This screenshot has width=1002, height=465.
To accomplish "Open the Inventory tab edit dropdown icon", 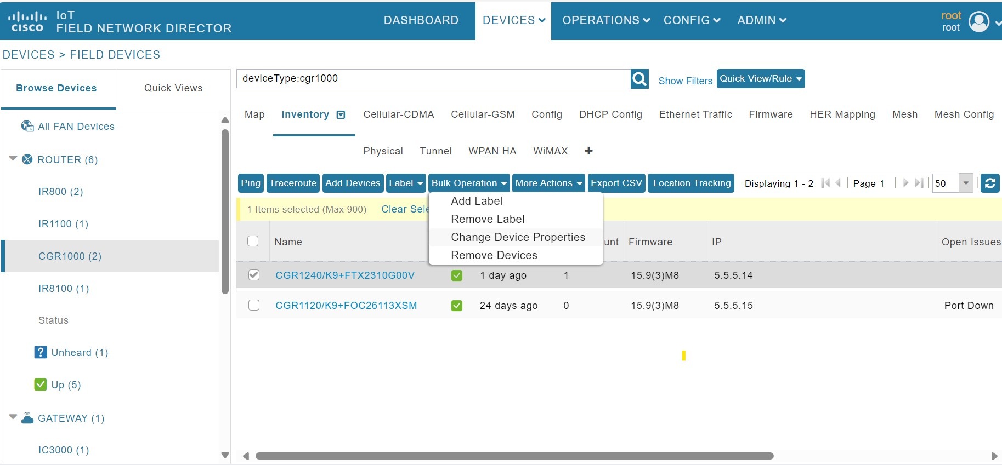I will coord(341,114).
